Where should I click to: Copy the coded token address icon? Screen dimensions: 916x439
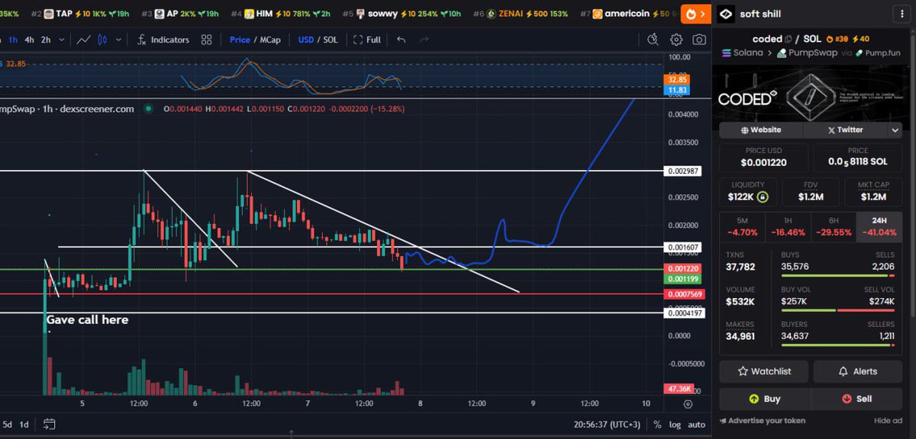(x=789, y=39)
